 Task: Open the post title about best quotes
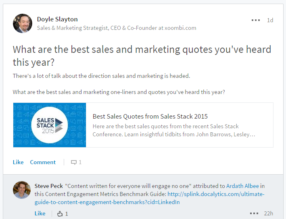[x=142, y=56]
